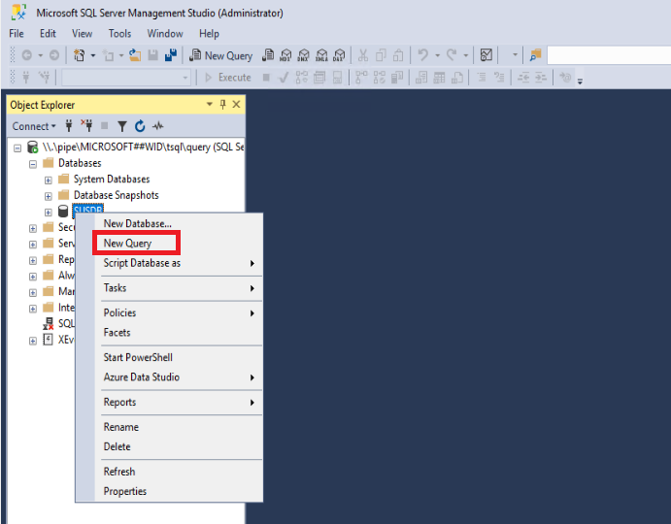Open Script Database as submenu
This screenshot has height=524, width=671.
coord(169,263)
